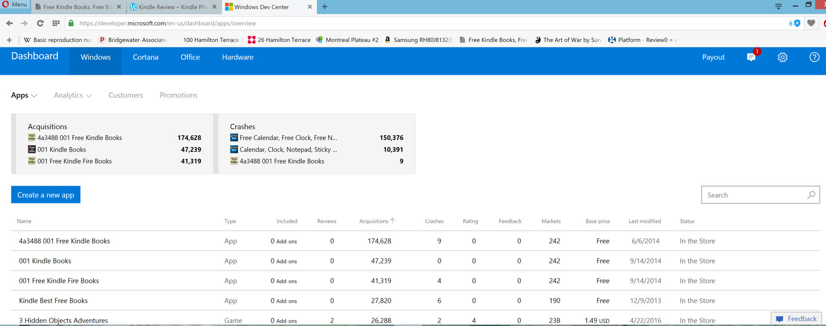Sort table by Acquisitions column
The width and height of the screenshot is (826, 326).
[377, 221]
